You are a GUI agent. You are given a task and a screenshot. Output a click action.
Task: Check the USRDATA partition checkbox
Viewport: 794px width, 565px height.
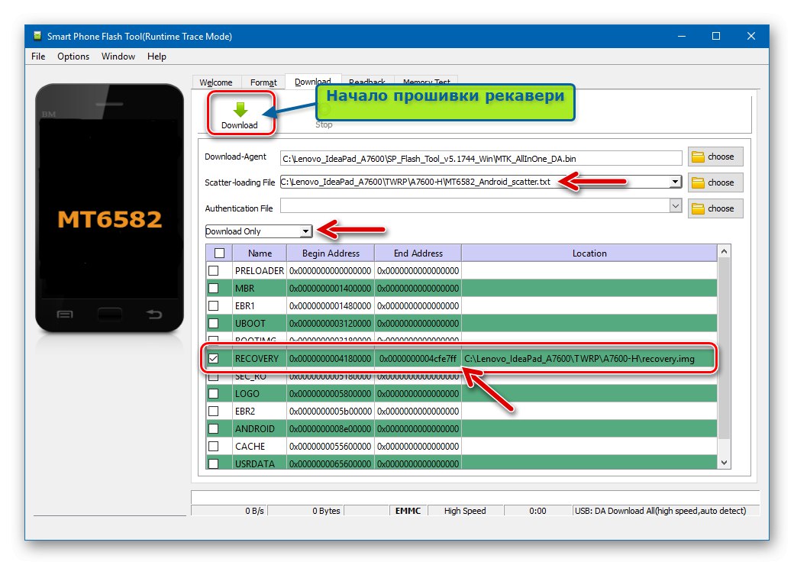[214, 463]
